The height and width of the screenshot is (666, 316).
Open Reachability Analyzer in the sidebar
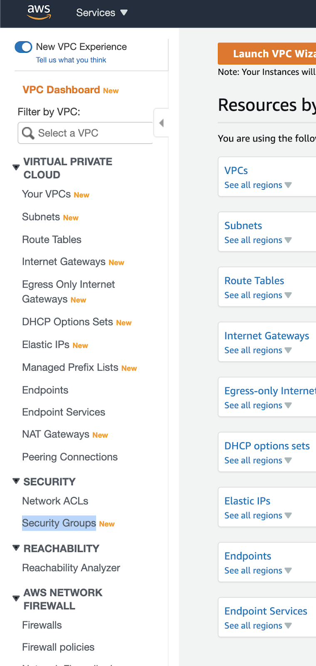click(71, 568)
